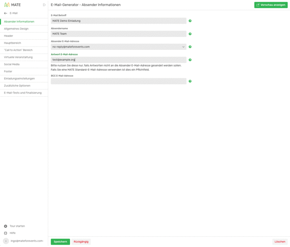Open E-Mail-Tests und Finalisierung section

click(x=24, y=93)
